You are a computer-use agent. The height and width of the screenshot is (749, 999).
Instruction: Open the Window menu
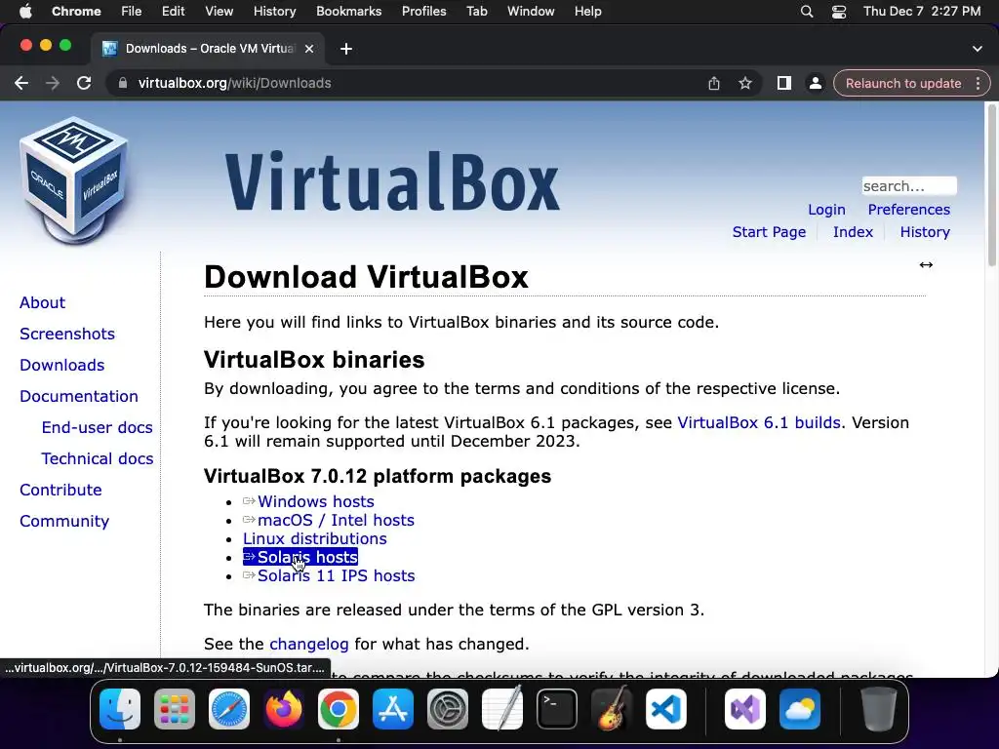click(x=531, y=12)
